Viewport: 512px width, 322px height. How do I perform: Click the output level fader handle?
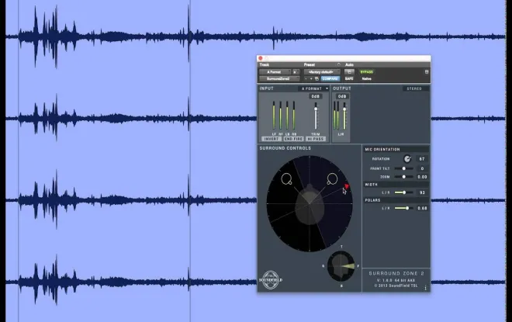[344, 109]
